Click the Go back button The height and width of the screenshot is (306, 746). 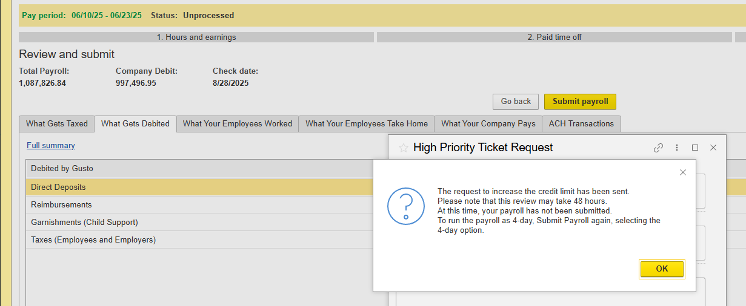(516, 102)
